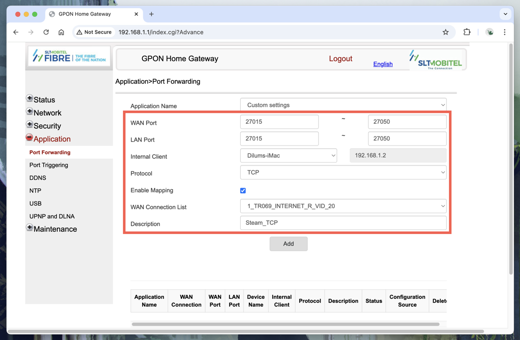Open a new tab with plus icon
The image size is (520, 340).
(x=151, y=14)
